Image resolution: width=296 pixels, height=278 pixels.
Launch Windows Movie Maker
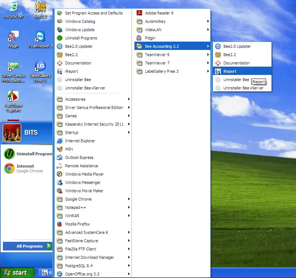[93, 191]
